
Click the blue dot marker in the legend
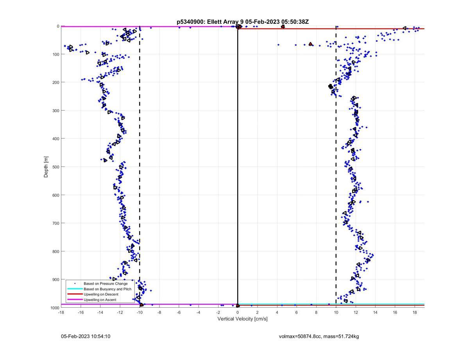coord(75,283)
